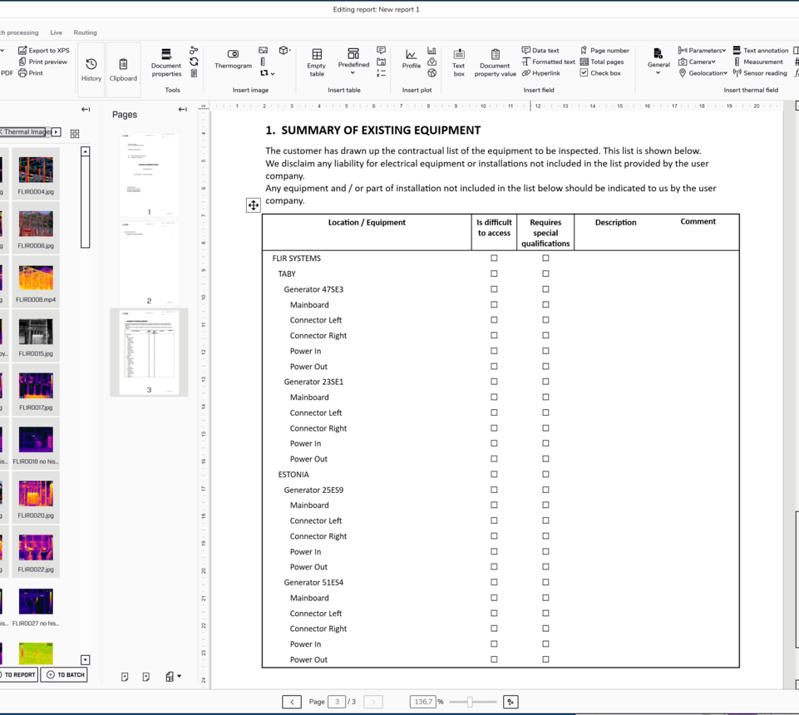
Task: Insert a Text box
Action: coord(458,62)
